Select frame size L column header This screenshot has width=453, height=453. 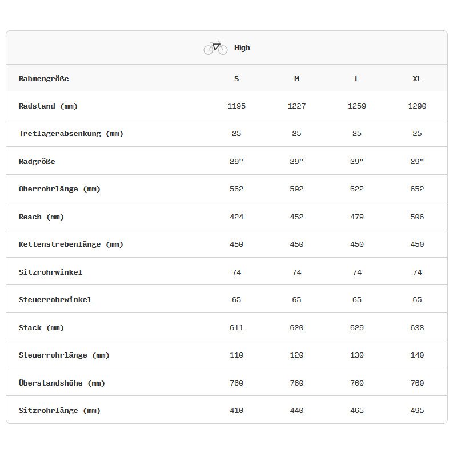pos(357,79)
